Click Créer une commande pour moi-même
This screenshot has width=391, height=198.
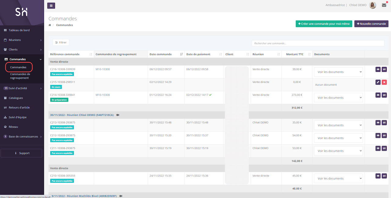[x=324, y=24]
